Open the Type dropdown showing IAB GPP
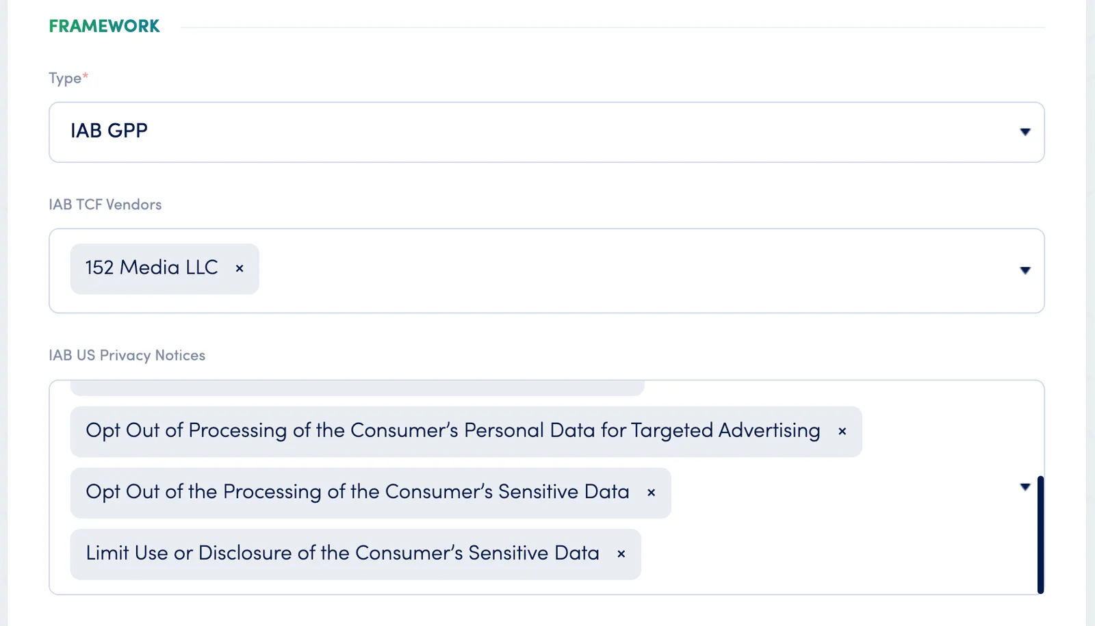Viewport: 1095px width, 626px height. click(547, 132)
